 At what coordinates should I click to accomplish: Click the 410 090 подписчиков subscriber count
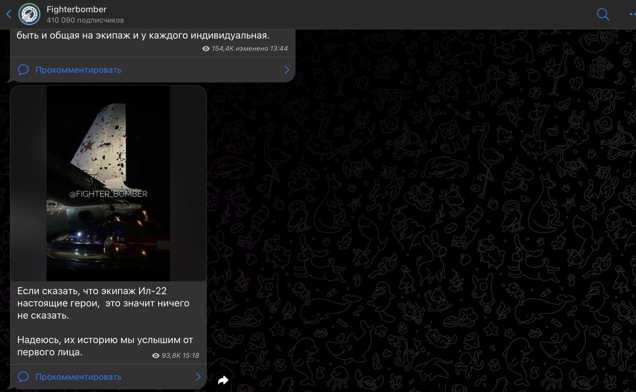tap(85, 20)
